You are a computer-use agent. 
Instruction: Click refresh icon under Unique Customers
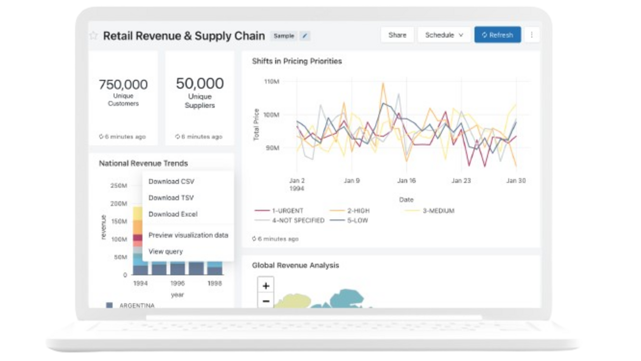click(101, 137)
